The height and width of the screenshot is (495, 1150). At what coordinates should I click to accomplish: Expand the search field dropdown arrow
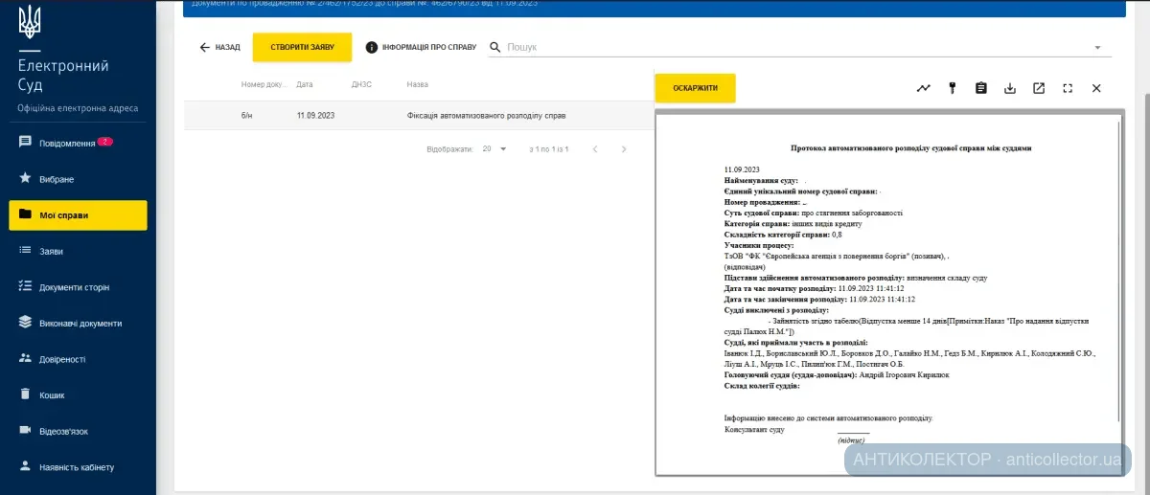1096,47
